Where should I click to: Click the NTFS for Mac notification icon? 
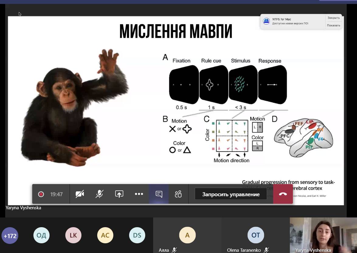[266, 21]
